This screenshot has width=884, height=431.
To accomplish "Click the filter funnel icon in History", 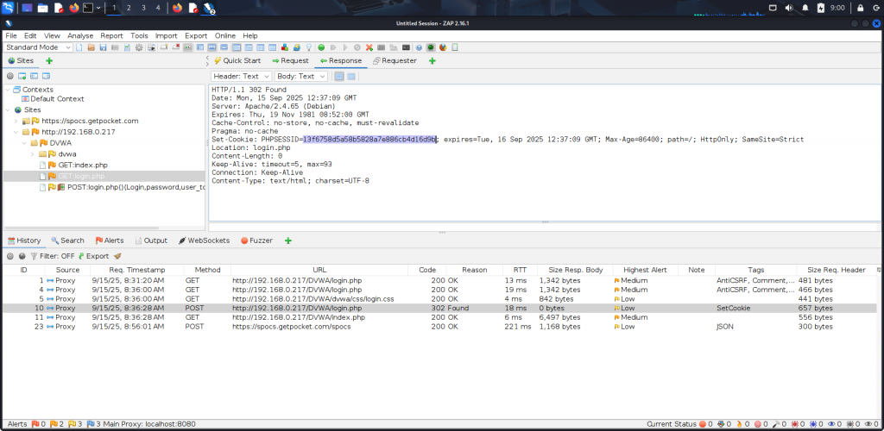I will click(34, 256).
